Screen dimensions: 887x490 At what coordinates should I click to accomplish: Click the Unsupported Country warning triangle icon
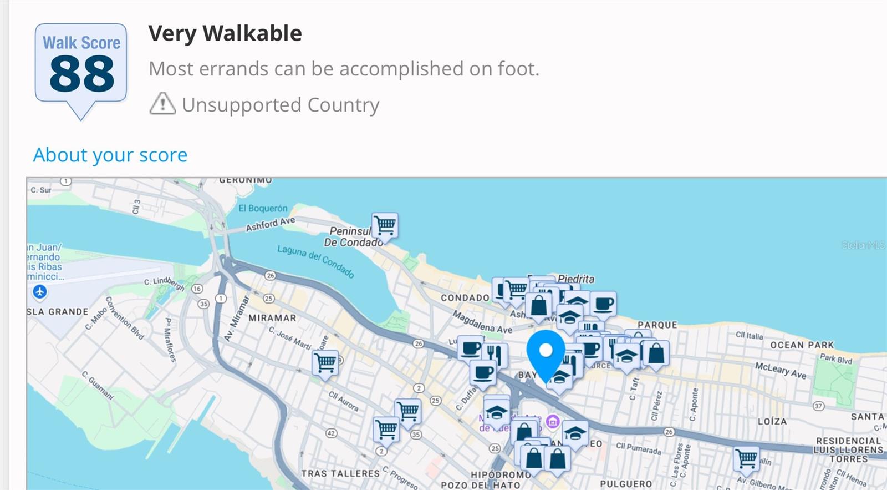pos(162,104)
